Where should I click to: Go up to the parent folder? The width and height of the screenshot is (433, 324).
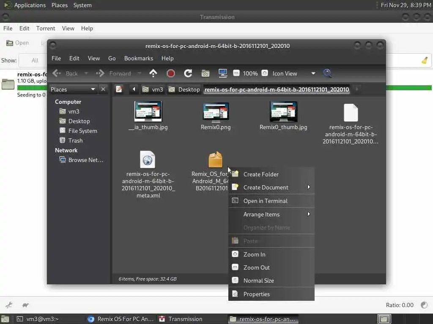pyautogui.click(x=153, y=73)
